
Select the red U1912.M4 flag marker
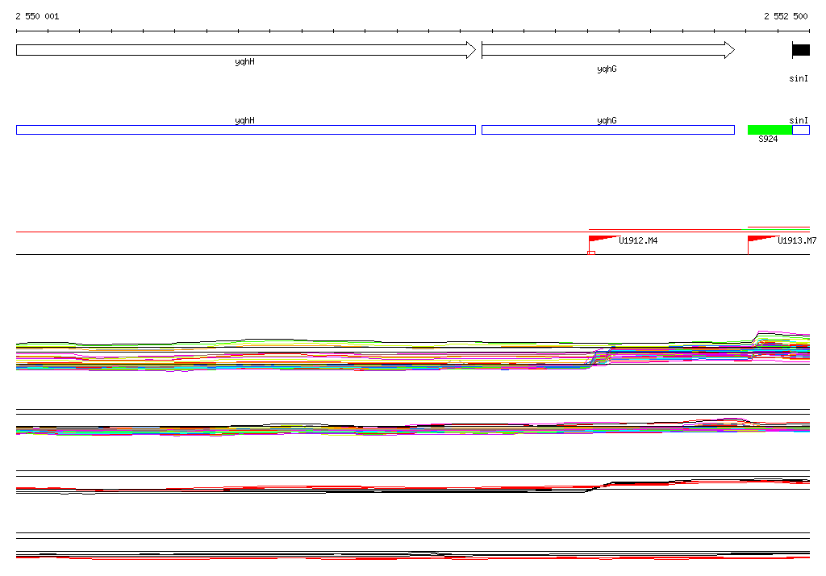602,239
